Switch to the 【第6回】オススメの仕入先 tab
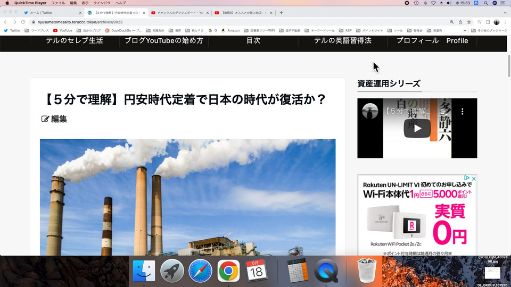511x287 pixels. pyautogui.click(x=243, y=13)
